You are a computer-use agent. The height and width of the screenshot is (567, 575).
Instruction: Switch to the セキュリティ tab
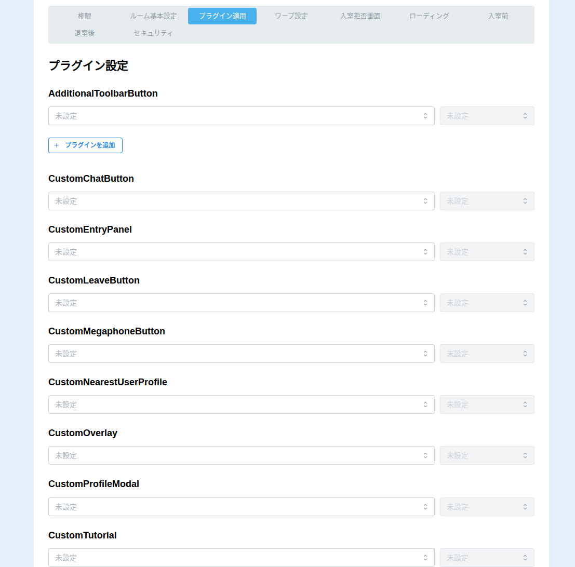tap(153, 33)
